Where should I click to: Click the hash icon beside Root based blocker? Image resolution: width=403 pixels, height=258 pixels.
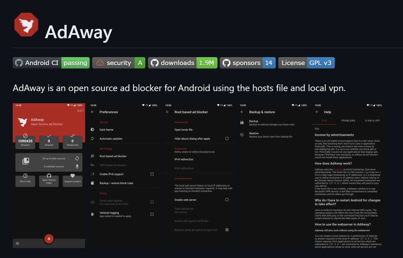[92, 156]
